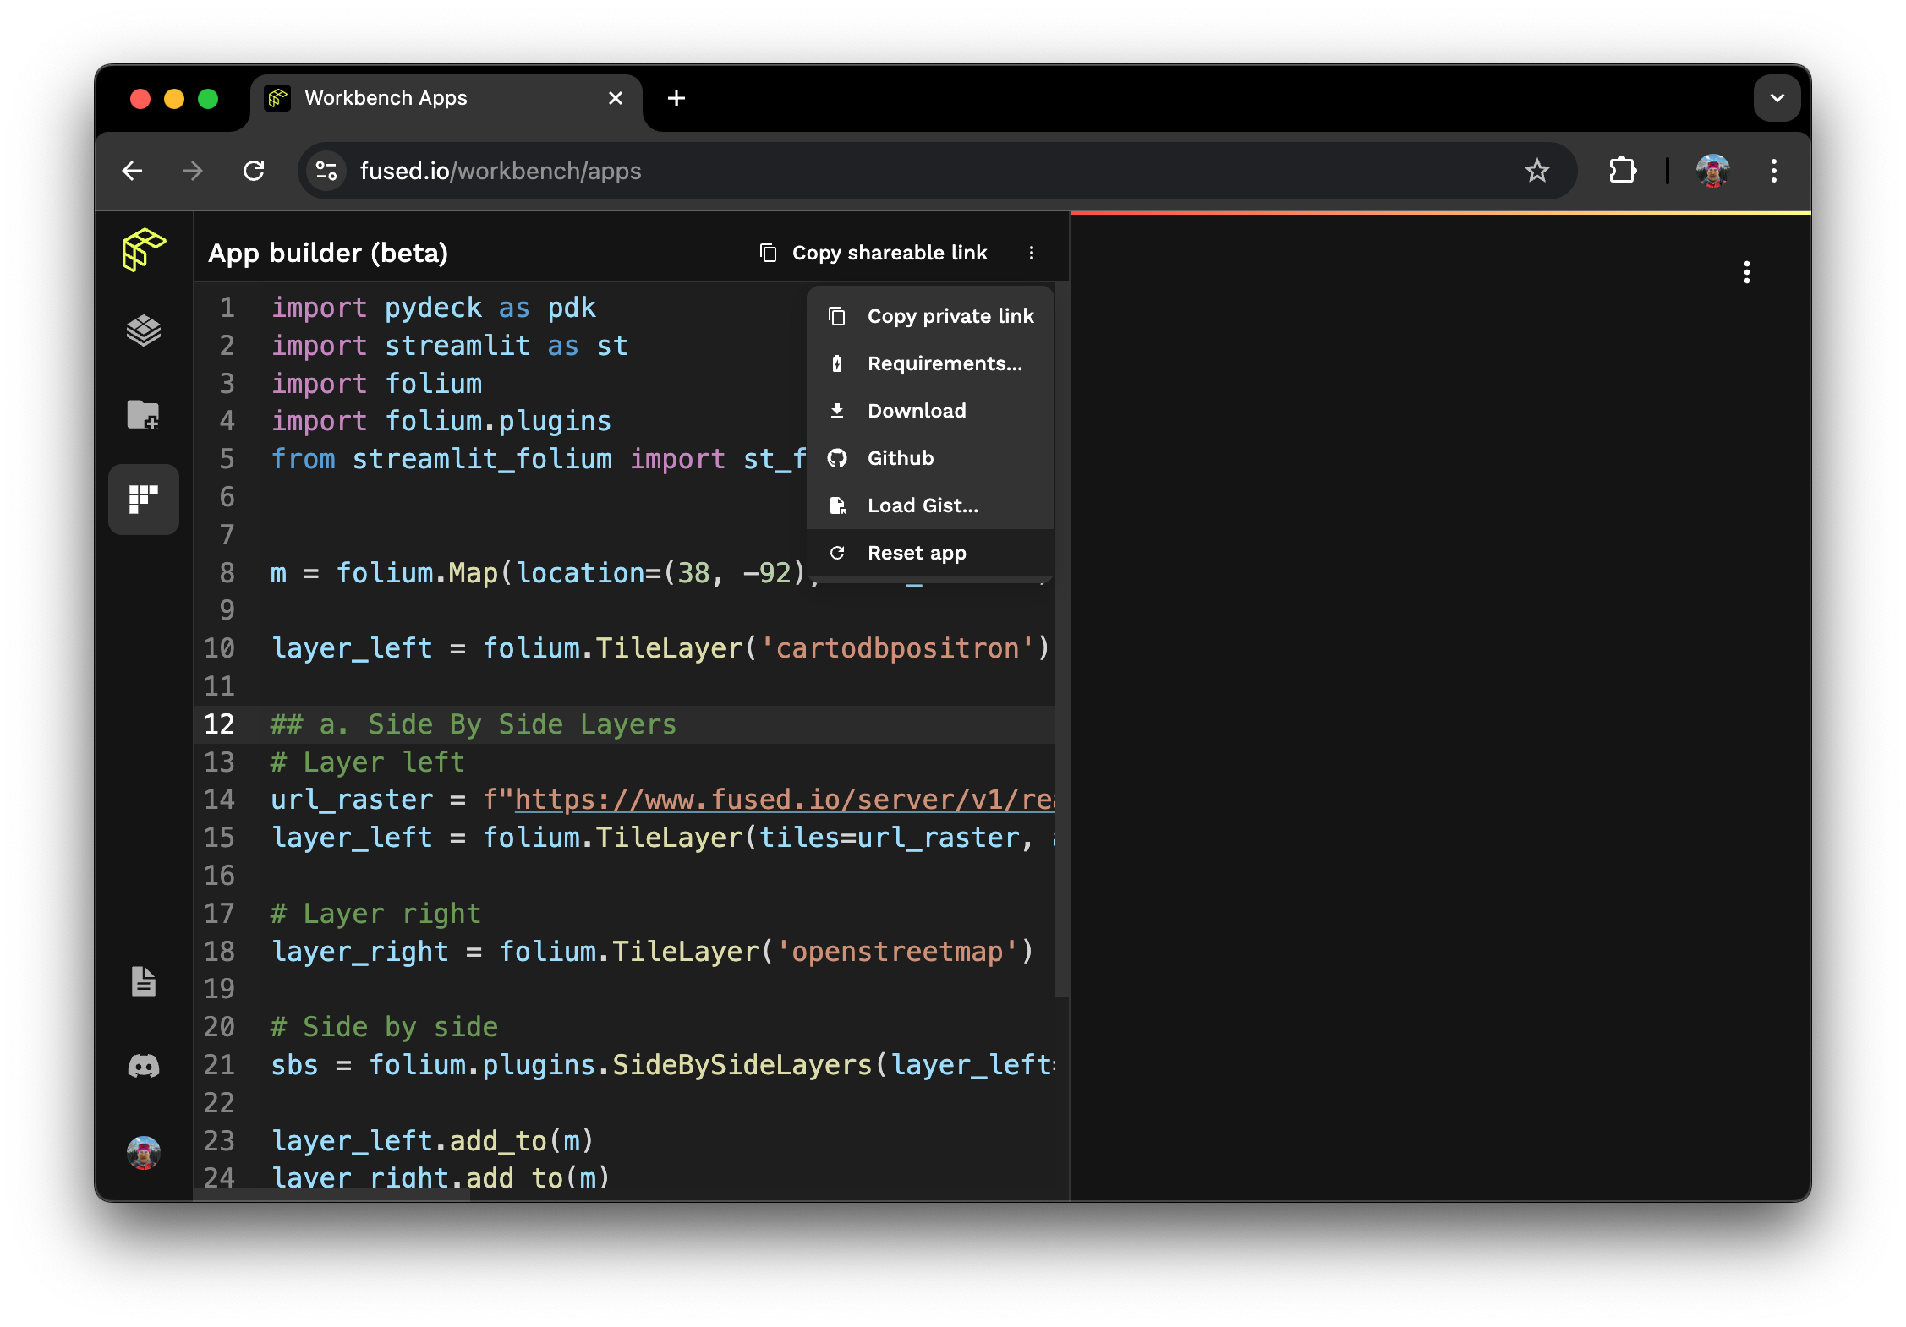The height and width of the screenshot is (1327, 1906).
Task: Select the Workbench Apps tab
Action: (x=446, y=99)
